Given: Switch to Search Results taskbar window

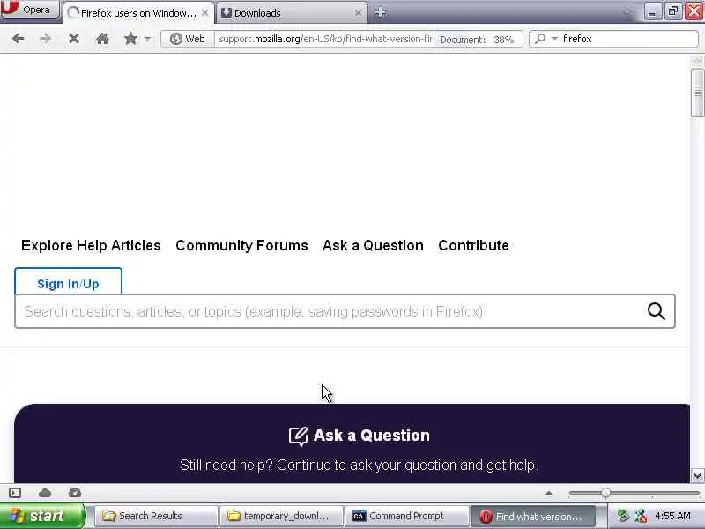Looking at the screenshot, I should tap(156, 516).
